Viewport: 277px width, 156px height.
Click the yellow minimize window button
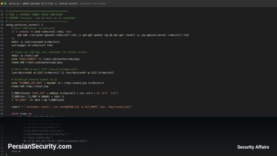2,3
